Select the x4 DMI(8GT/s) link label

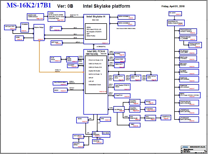tap(101, 47)
